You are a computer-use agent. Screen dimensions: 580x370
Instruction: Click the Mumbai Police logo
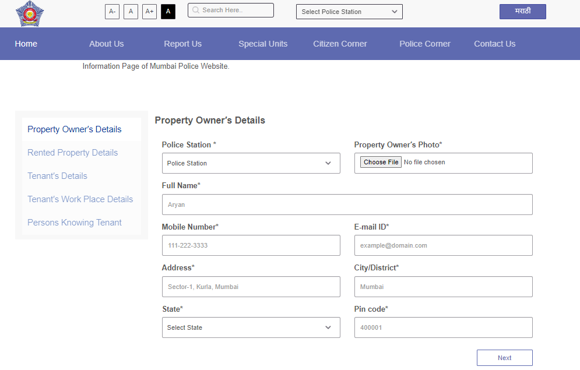[x=30, y=13]
